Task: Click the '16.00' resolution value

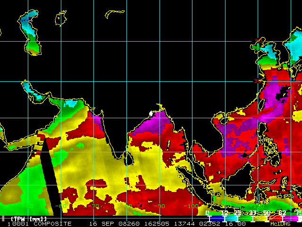Action: coord(235,224)
